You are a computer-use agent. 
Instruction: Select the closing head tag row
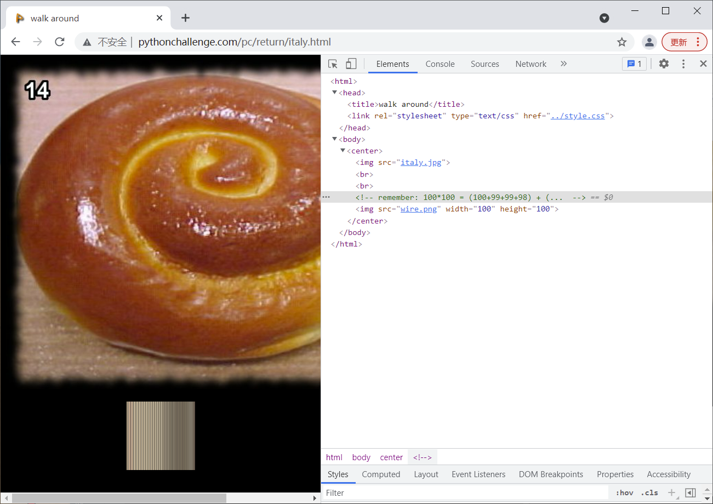[355, 128]
